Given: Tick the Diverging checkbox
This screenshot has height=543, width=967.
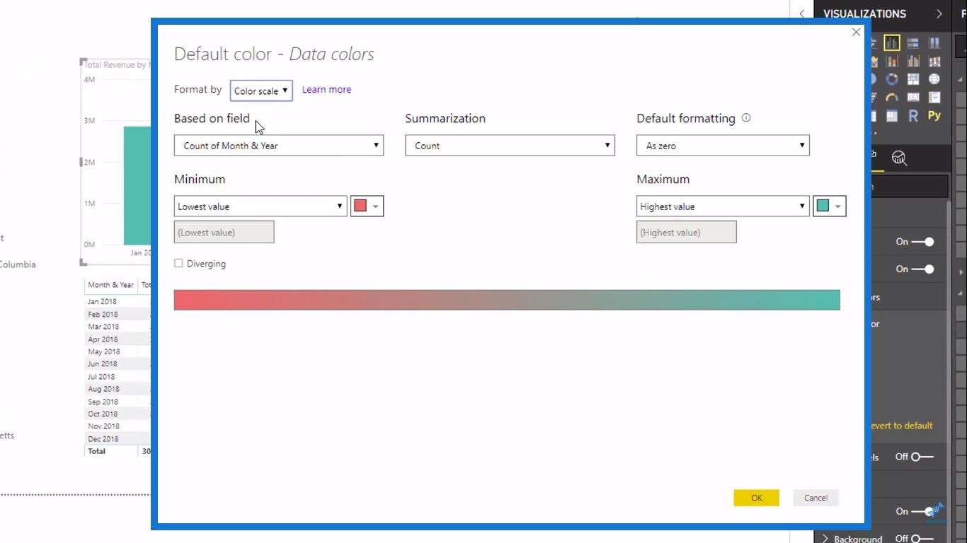Looking at the screenshot, I should [178, 263].
